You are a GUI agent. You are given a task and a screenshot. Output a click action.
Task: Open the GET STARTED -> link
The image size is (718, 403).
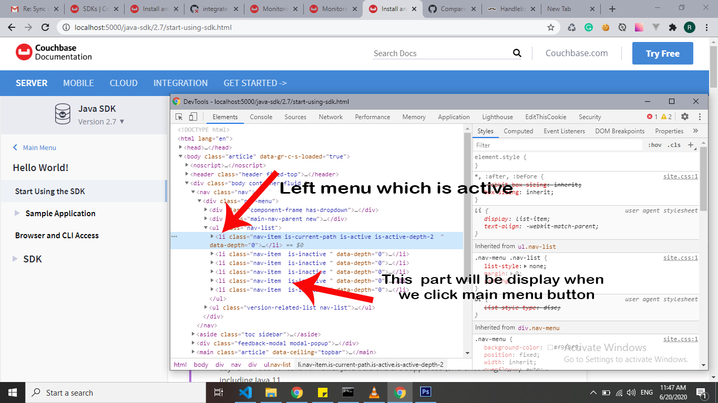pyautogui.click(x=255, y=83)
